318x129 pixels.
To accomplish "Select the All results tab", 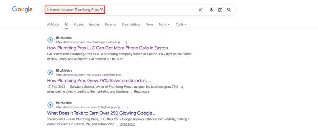I will click(x=66, y=24).
